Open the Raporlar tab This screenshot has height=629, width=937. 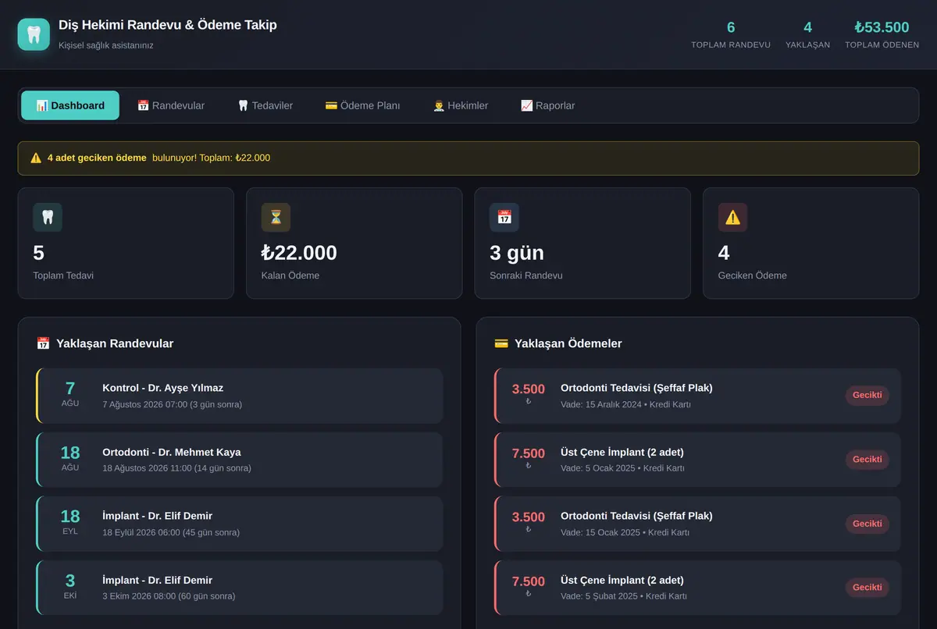pyautogui.click(x=548, y=105)
